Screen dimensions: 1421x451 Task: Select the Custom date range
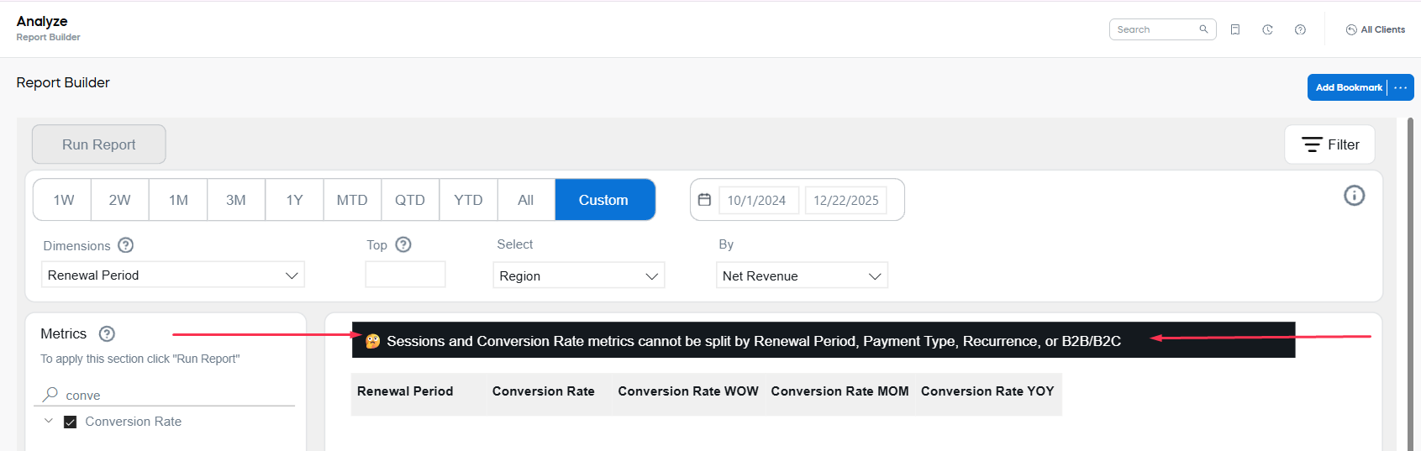(605, 200)
